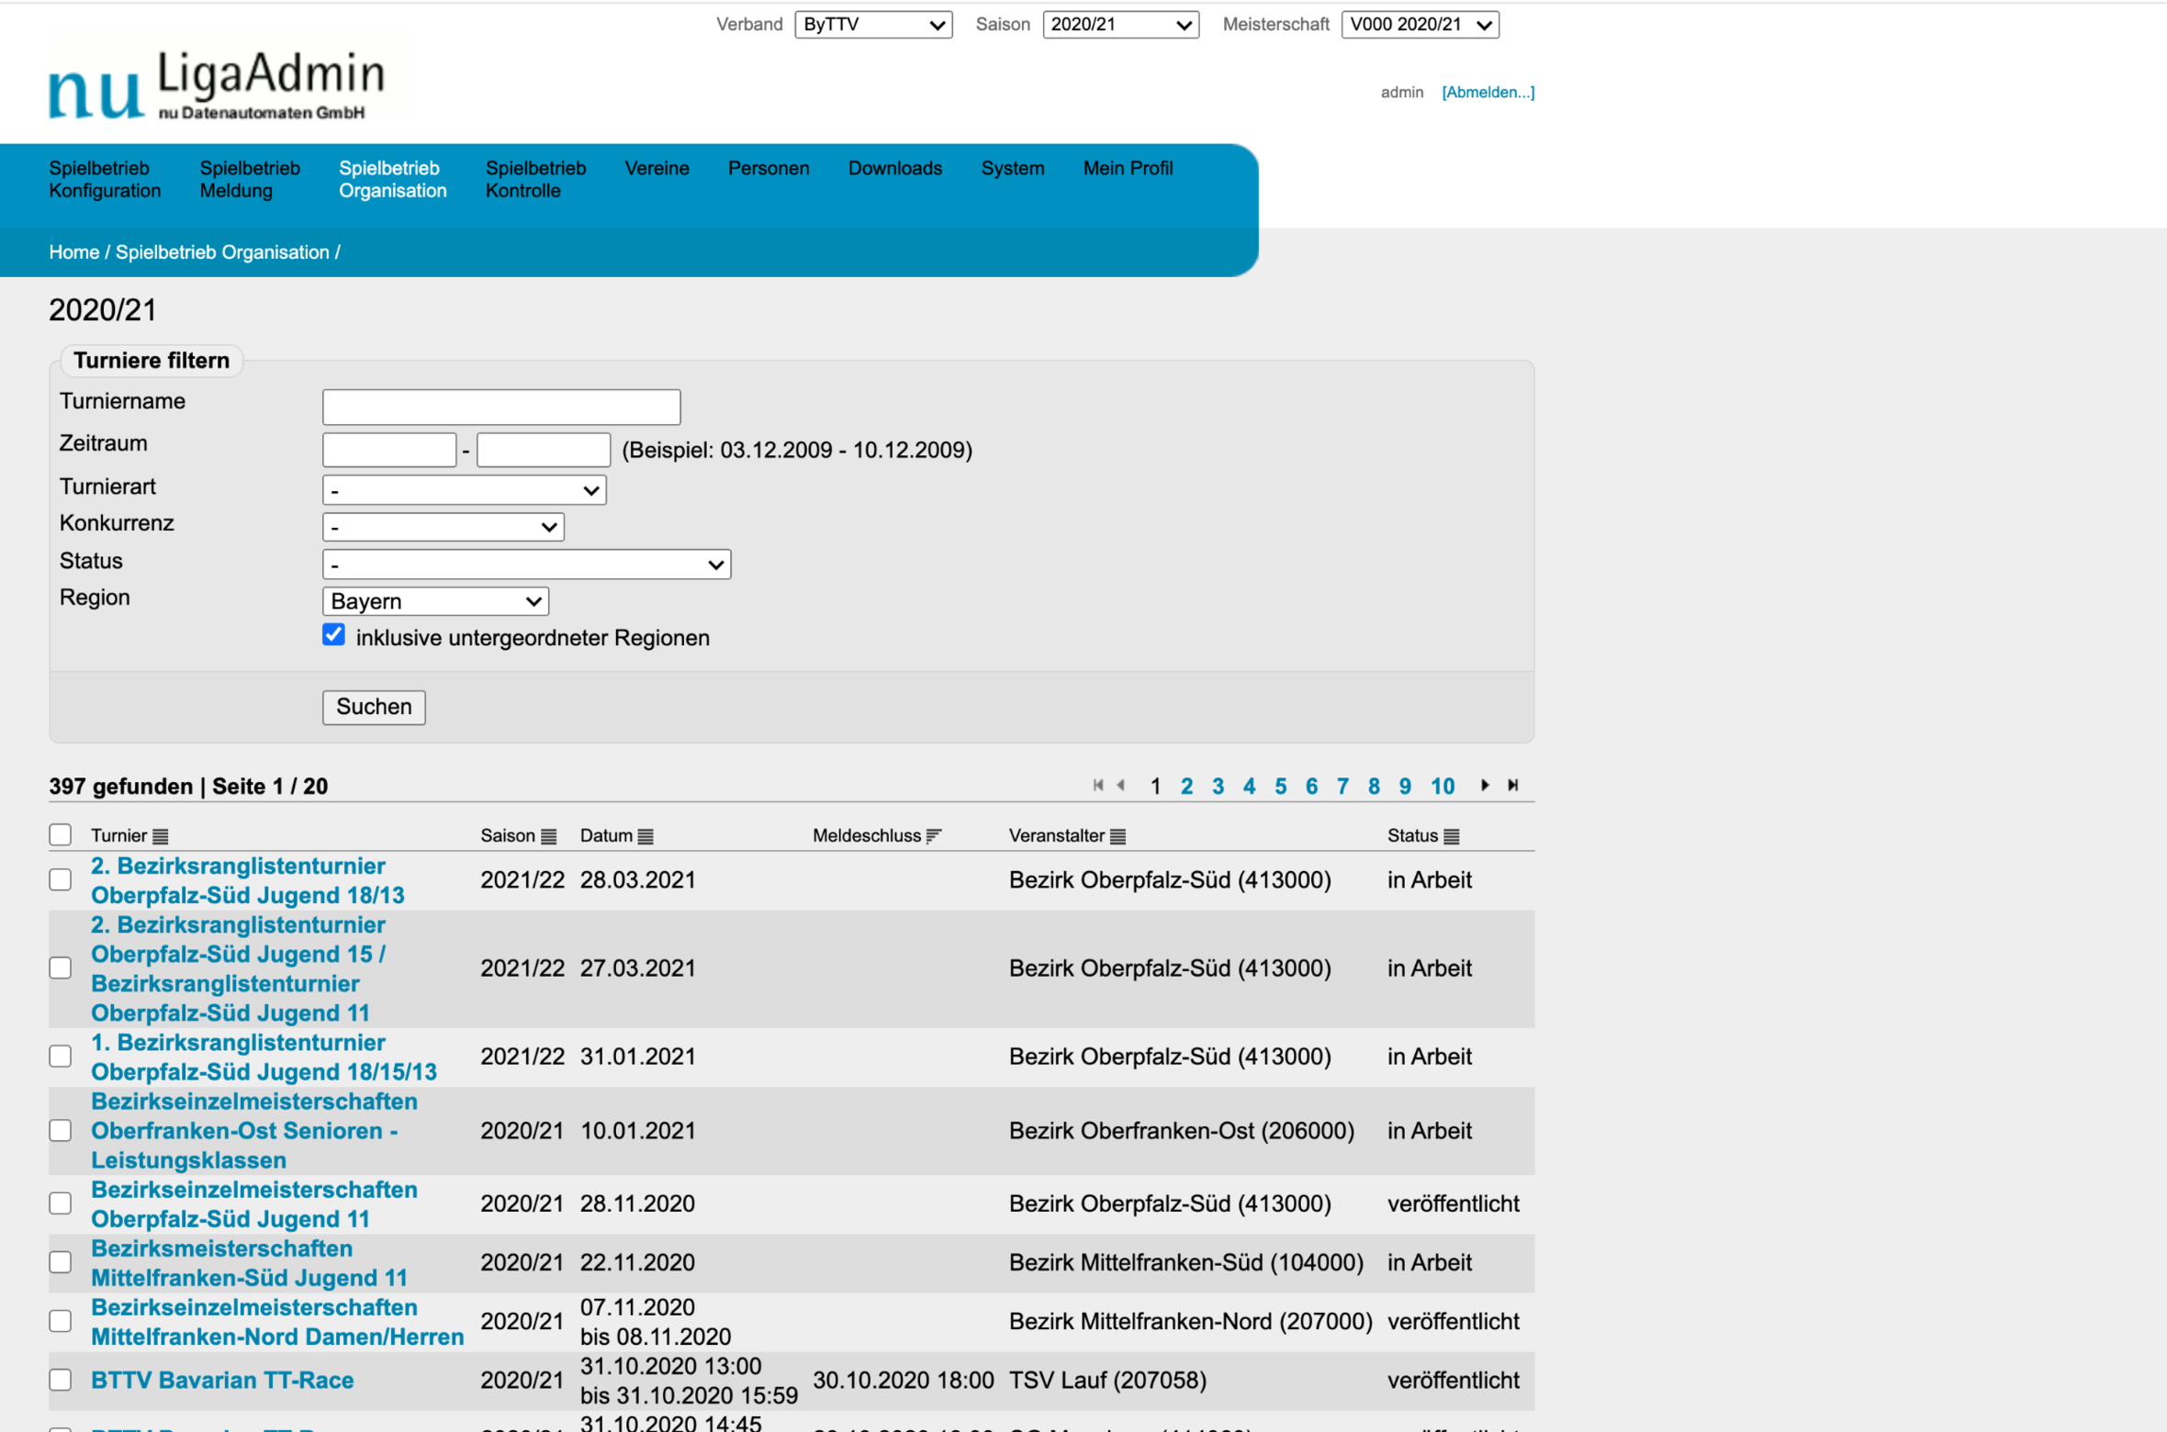The width and height of the screenshot is (2167, 1432).
Task: Open Bezirkseinzelmeisterschaften Mittelfranken-Nord Damen/Herren link
Action: pyautogui.click(x=277, y=1321)
